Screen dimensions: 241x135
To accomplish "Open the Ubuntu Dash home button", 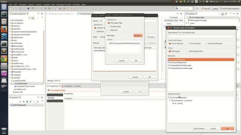I will coord(4,7).
